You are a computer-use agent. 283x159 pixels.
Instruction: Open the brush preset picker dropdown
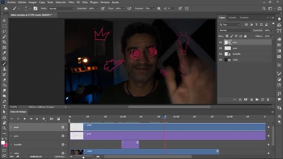point(30,8)
